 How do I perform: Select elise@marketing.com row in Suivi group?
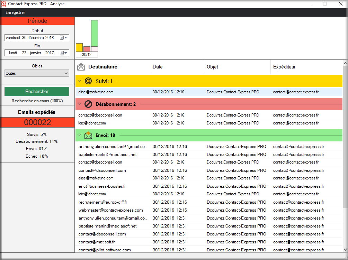(209, 92)
